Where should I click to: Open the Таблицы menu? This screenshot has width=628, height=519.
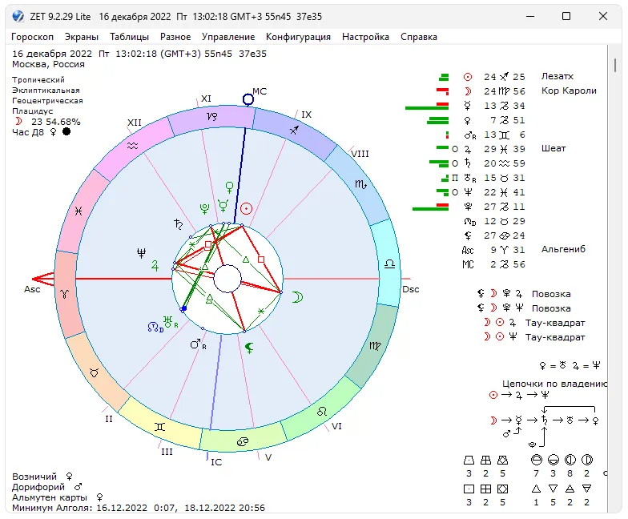pyautogui.click(x=130, y=37)
